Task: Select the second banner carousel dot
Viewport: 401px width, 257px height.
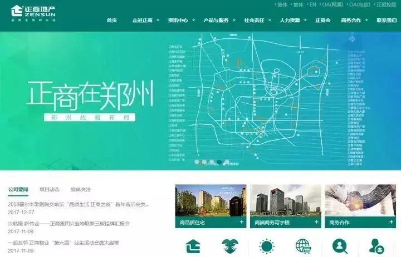Action: (204, 162)
